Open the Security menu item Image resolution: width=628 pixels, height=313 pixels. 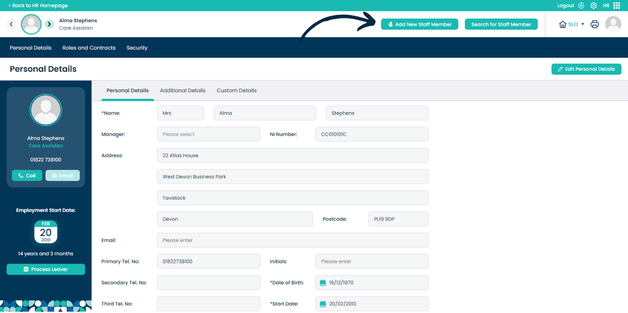137,48
